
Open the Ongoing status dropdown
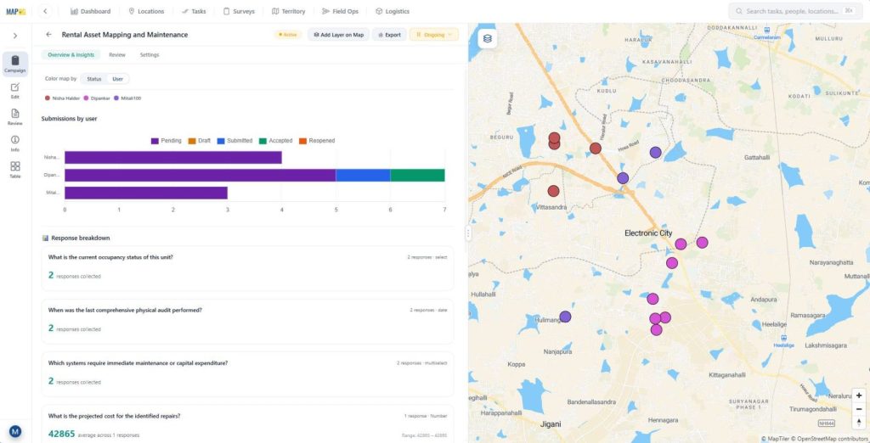coord(434,35)
